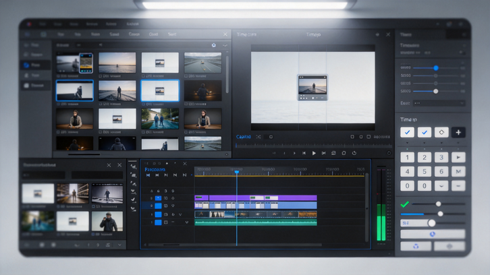Select the bottom tool in the timeline toolbar

point(134,208)
